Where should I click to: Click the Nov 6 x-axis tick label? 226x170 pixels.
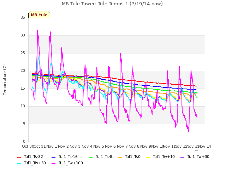pyautogui.click(x=110, y=146)
